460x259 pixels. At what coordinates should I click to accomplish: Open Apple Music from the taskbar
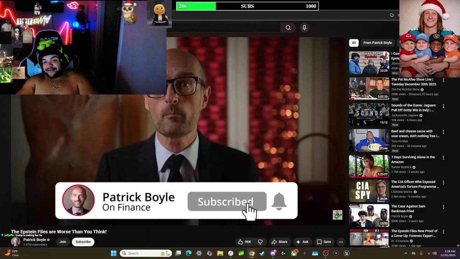tap(231, 253)
